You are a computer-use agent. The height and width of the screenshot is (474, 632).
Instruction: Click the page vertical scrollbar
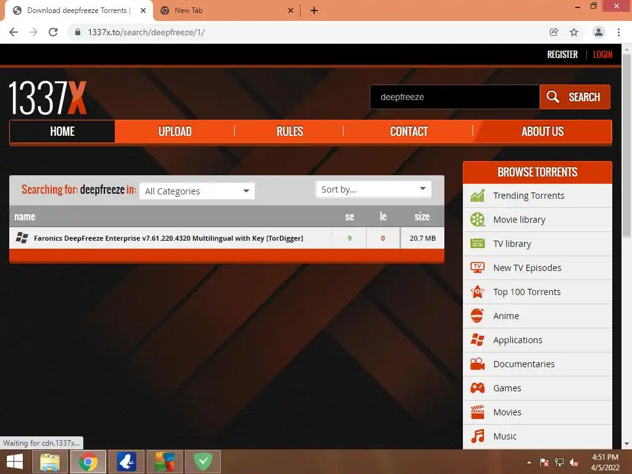tap(626, 146)
